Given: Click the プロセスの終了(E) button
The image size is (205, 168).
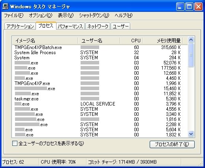Looking at the screenshot, I should (x=172, y=144).
